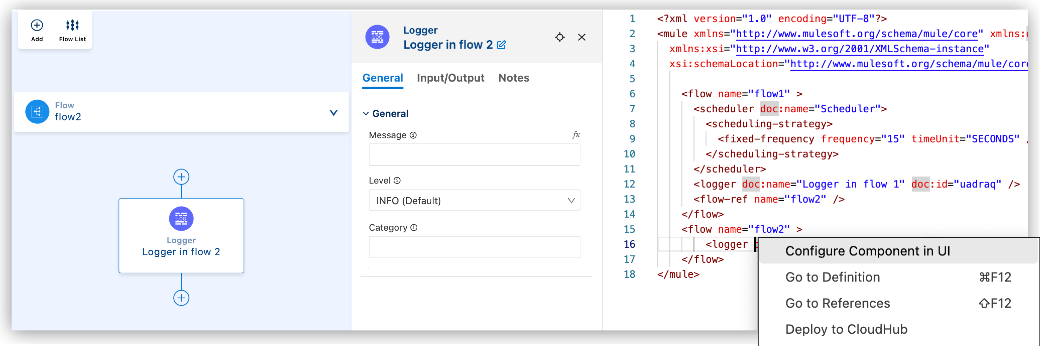Click the pencil icon to rename Logger
Image resolution: width=1040 pixels, height=346 pixels.
(502, 45)
